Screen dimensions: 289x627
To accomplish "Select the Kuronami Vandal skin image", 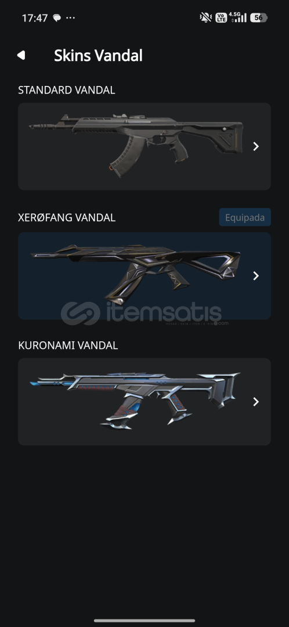I will 135,401.
